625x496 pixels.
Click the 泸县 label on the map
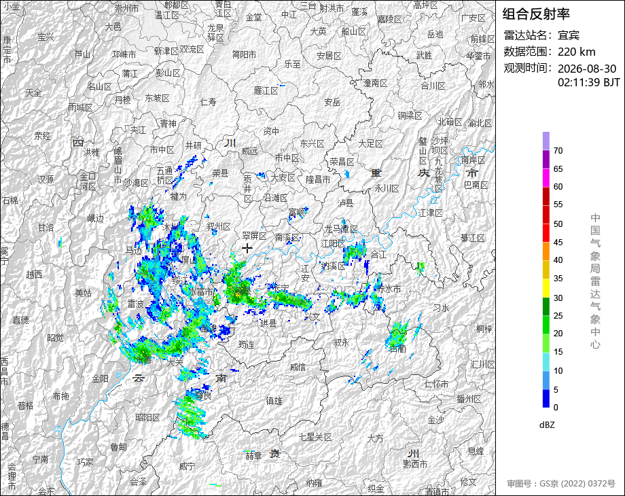345,203
